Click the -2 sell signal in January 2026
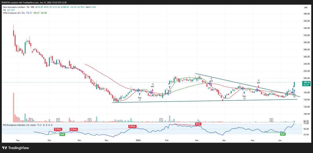Screen dimensions: 313x153 (153, 85)
